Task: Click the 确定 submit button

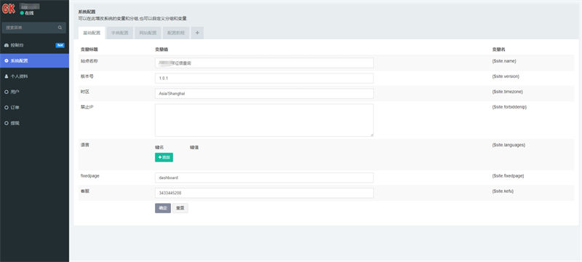Action: click(163, 208)
